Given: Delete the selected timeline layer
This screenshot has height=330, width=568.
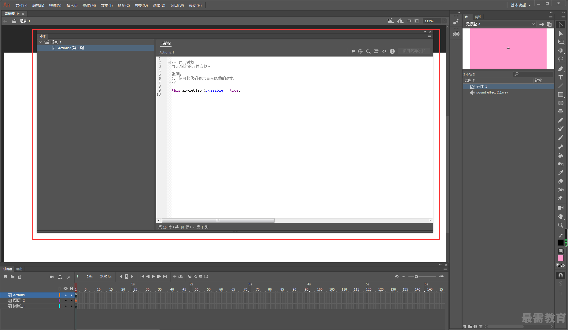Looking at the screenshot, I should point(20,277).
